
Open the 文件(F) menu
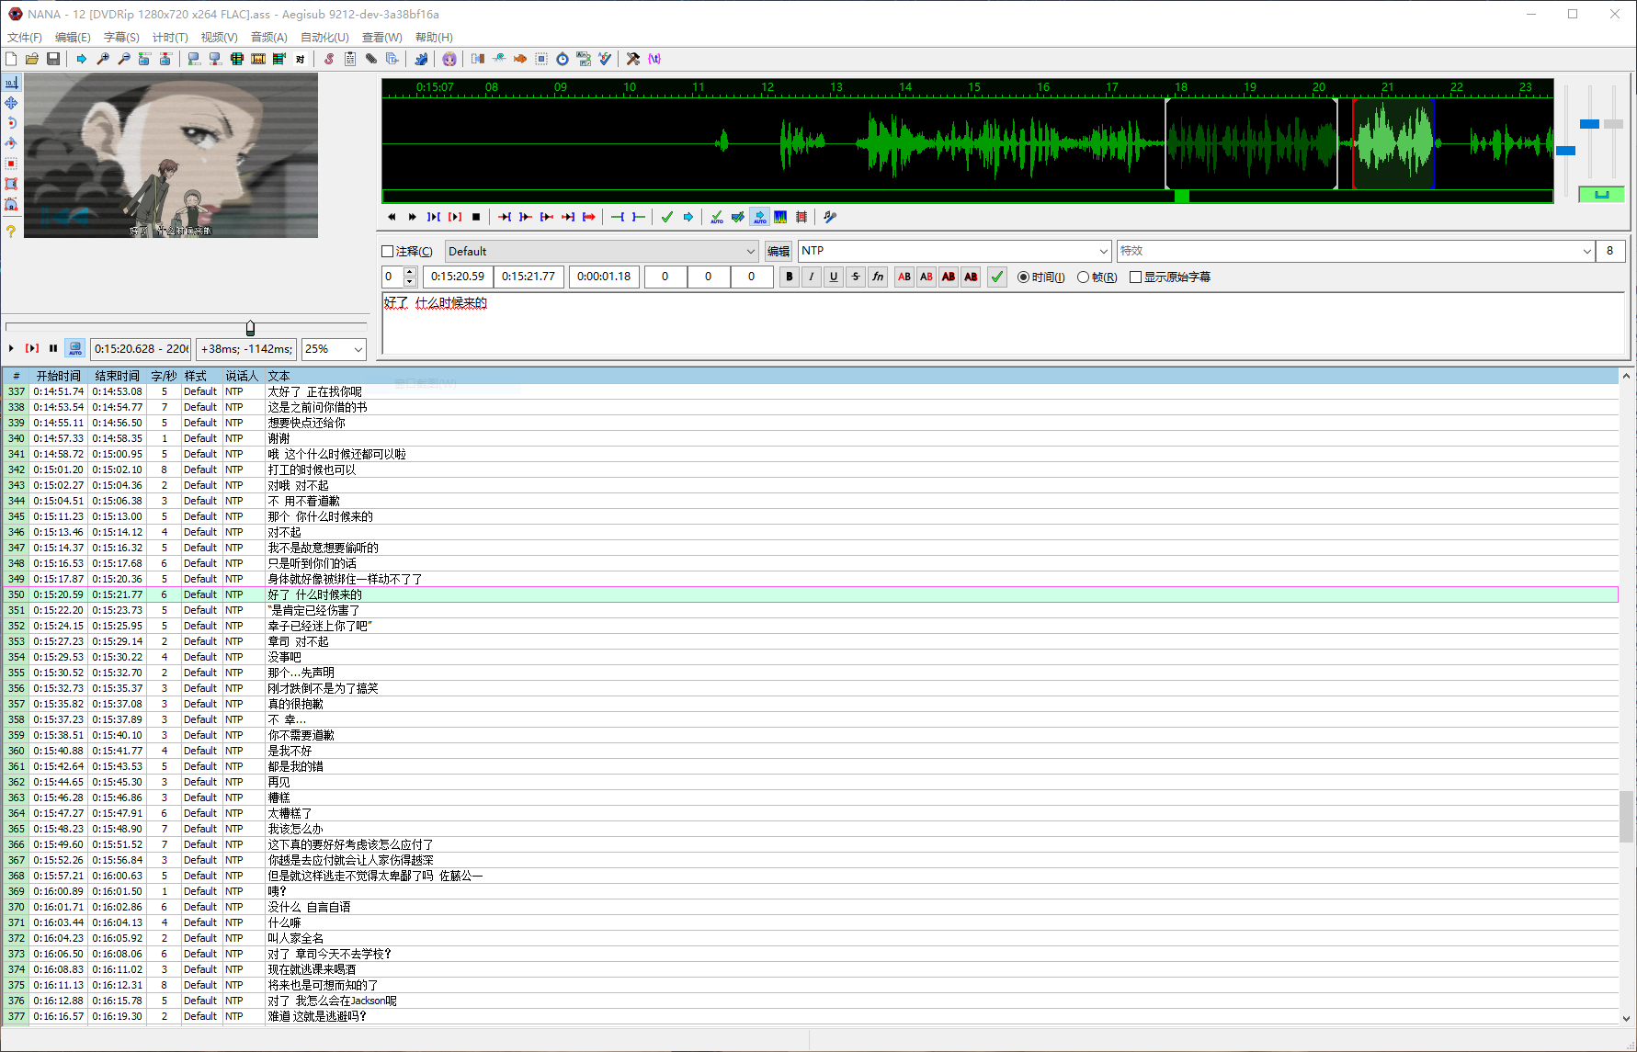[x=25, y=38]
